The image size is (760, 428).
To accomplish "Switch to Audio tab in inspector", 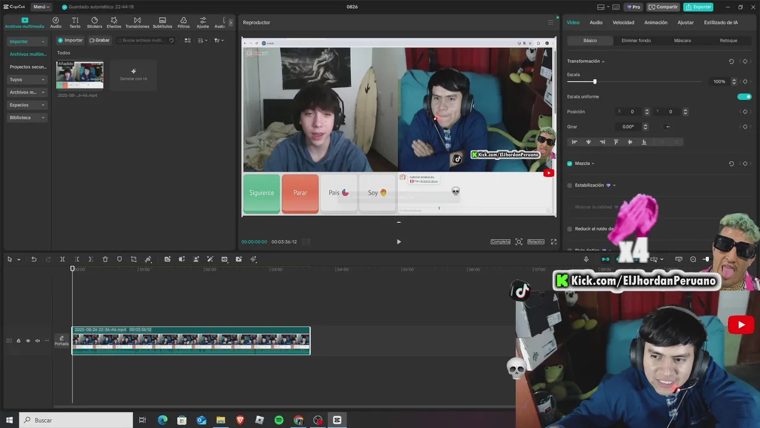I will 596,23.
